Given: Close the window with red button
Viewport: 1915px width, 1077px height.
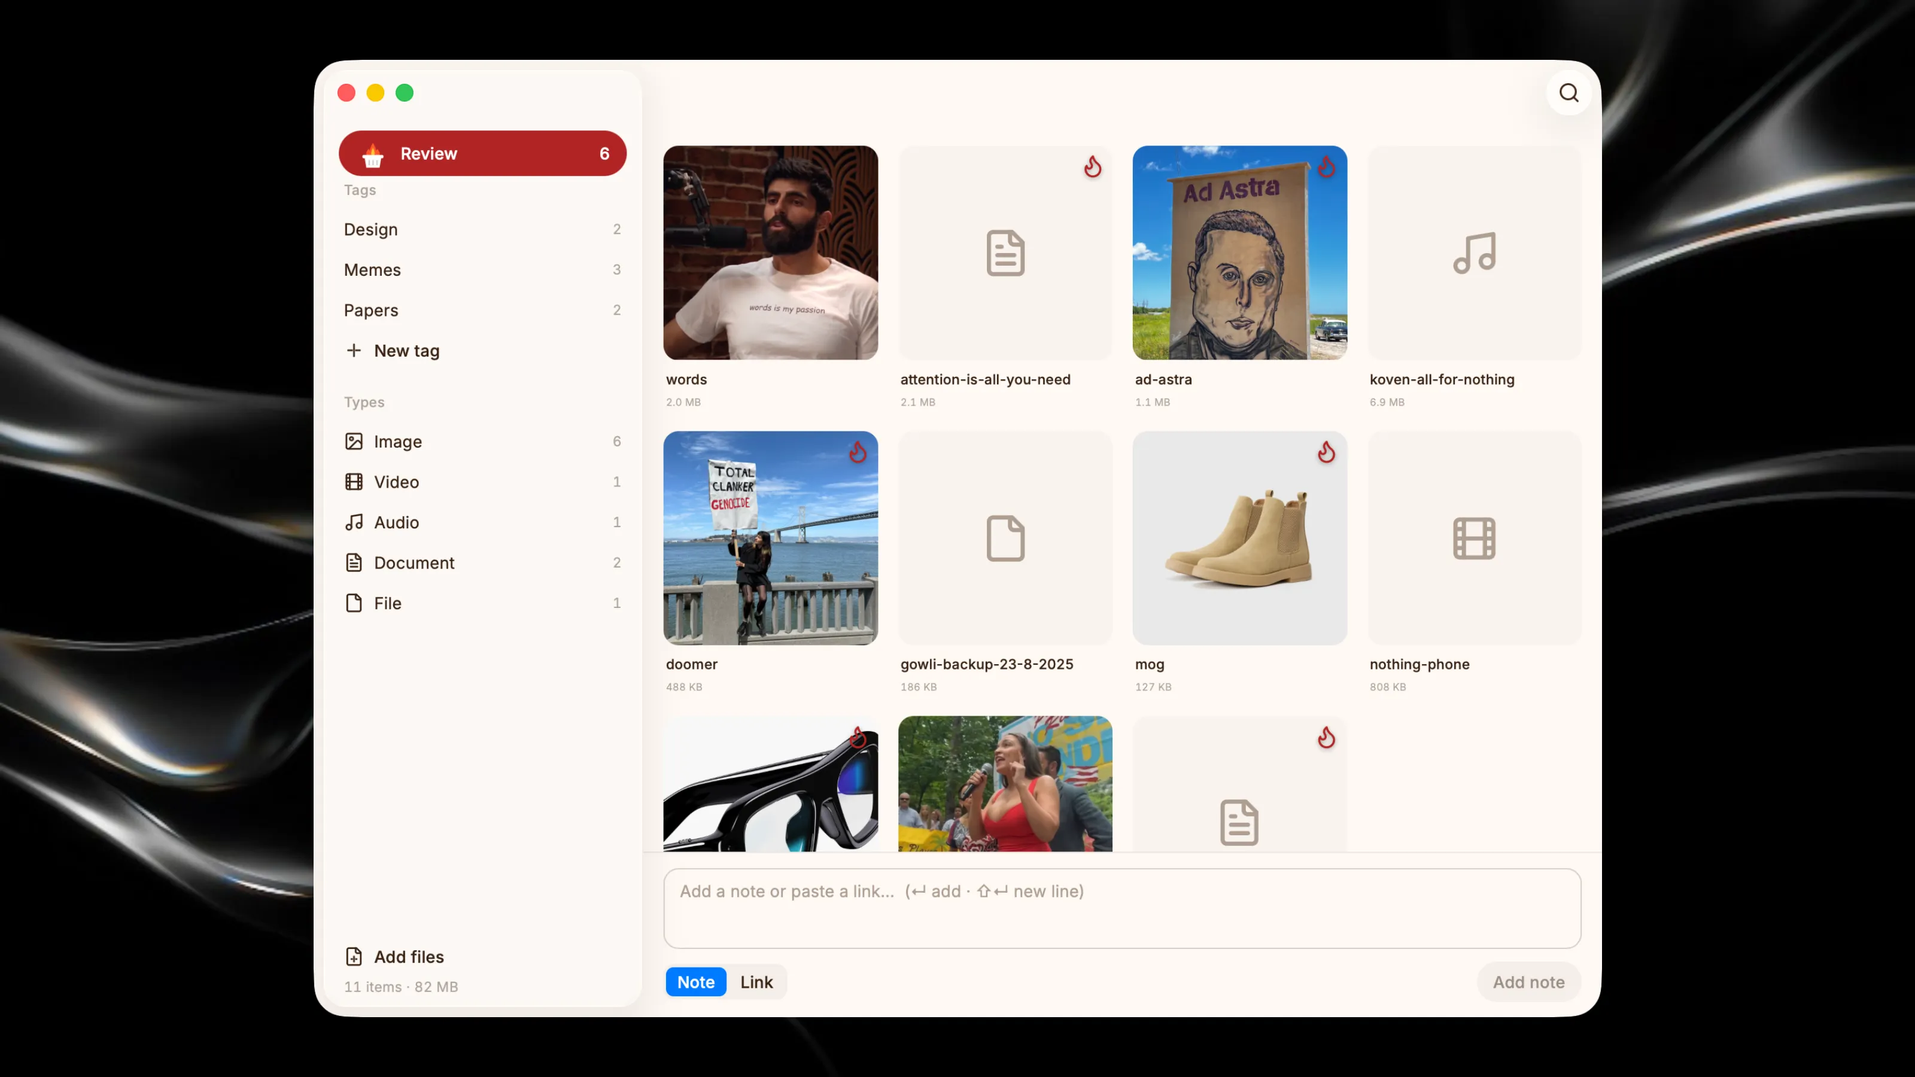Looking at the screenshot, I should point(346,93).
